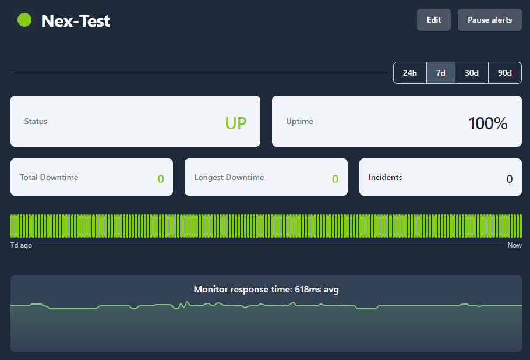This screenshot has height=360, width=530.
Task: Select the currently active 7d range
Action: click(x=440, y=72)
